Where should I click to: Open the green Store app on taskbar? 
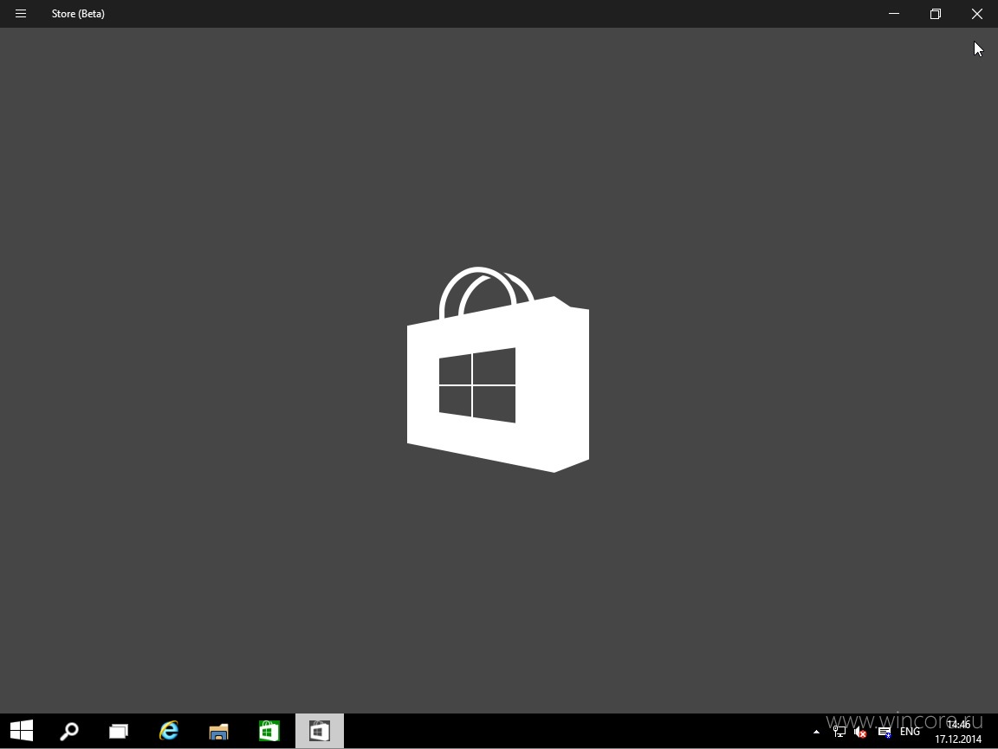(269, 731)
